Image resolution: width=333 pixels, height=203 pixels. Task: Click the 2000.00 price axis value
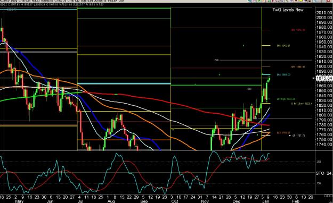(x=324, y=18)
